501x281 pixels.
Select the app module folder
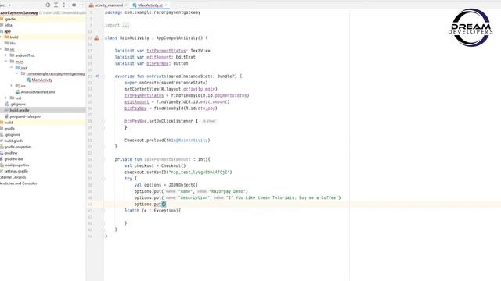click(7, 31)
